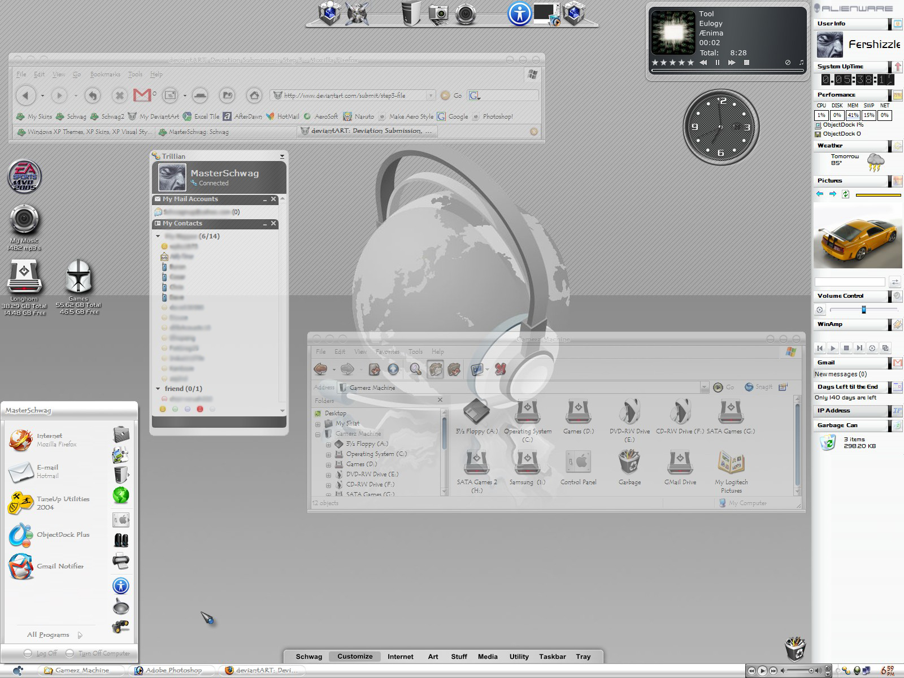
Task: Switch to Media tab in bottom dock
Action: (x=488, y=657)
